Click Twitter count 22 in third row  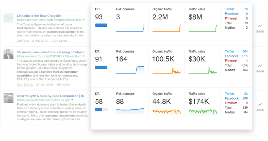coord(246,93)
